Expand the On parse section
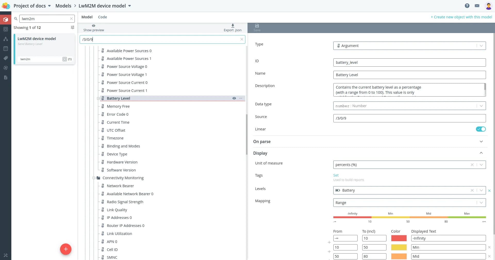 click(x=481, y=141)
